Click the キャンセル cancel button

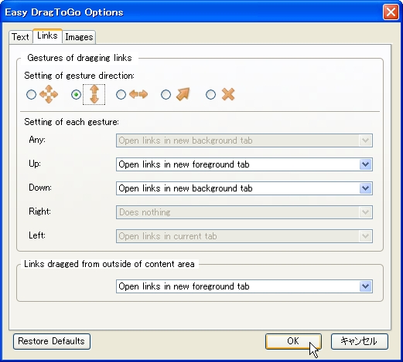(359, 341)
